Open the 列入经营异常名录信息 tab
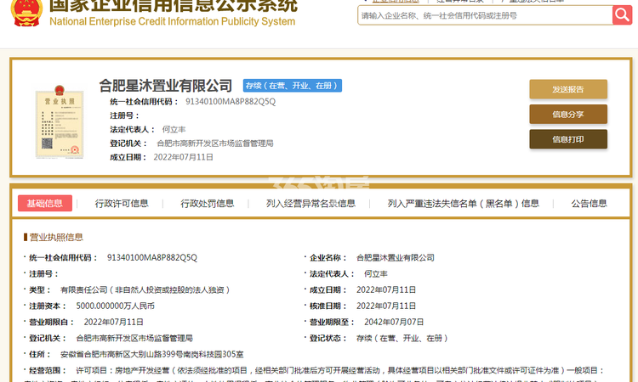The image size is (638, 382). 310,204
